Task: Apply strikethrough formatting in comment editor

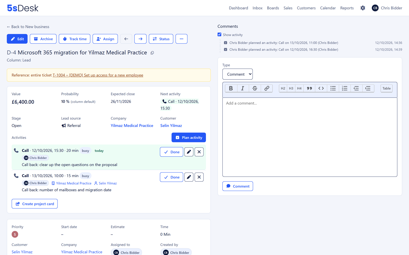Action: [255, 88]
